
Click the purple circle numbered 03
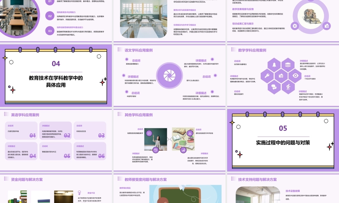[50, 31]
